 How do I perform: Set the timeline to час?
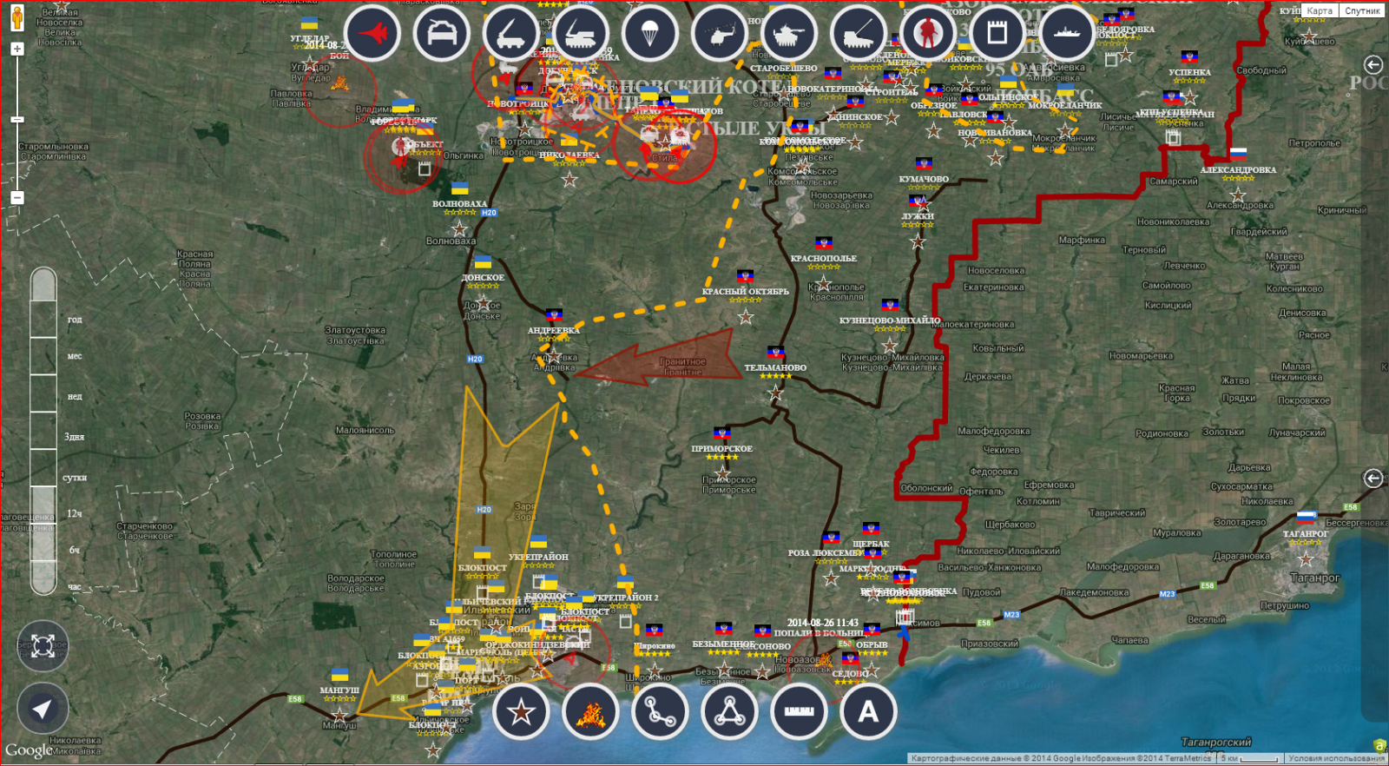click(x=75, y=587)
